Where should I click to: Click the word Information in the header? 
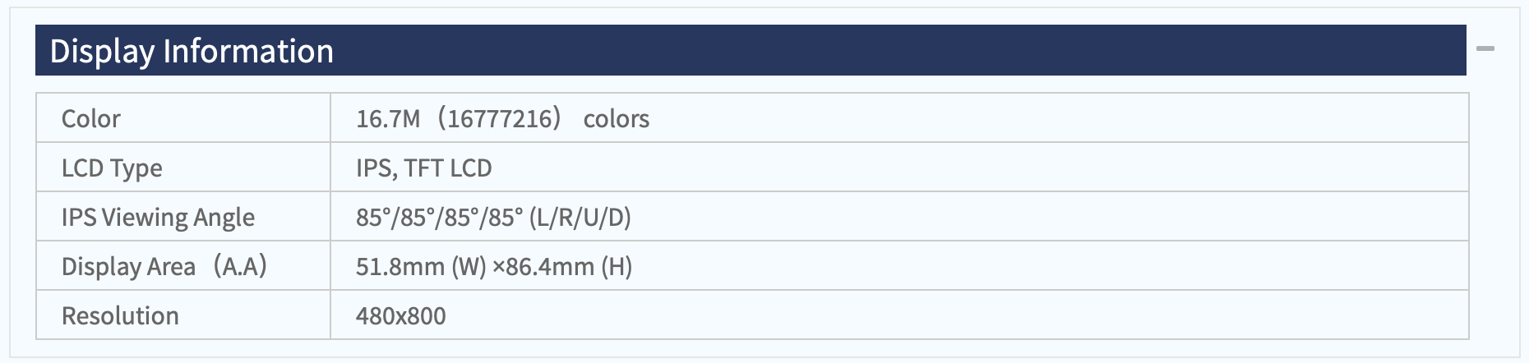248,51
